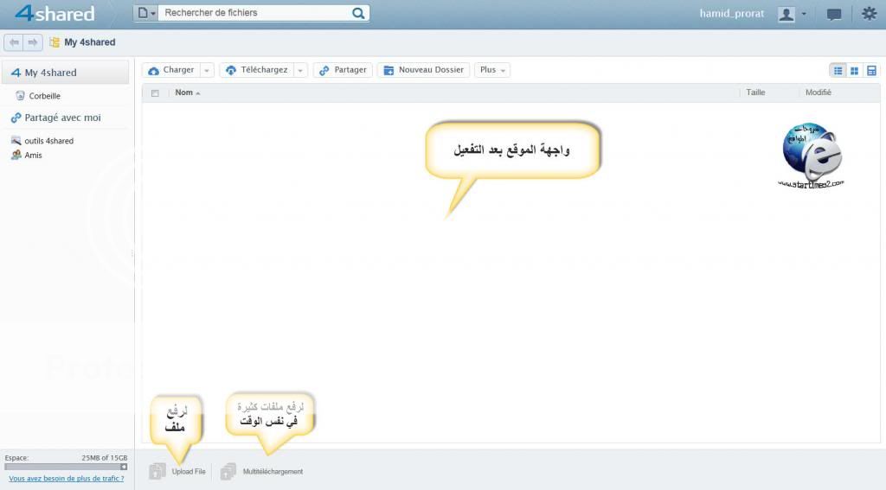Image resolution: width=886 pixels, height=490 pixels.
Task: Open the need more traffic link
Action: (x=66, y=478)
